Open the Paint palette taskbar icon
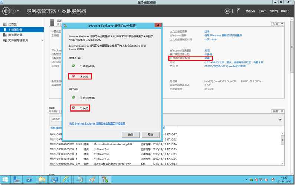 coord(92,180)
